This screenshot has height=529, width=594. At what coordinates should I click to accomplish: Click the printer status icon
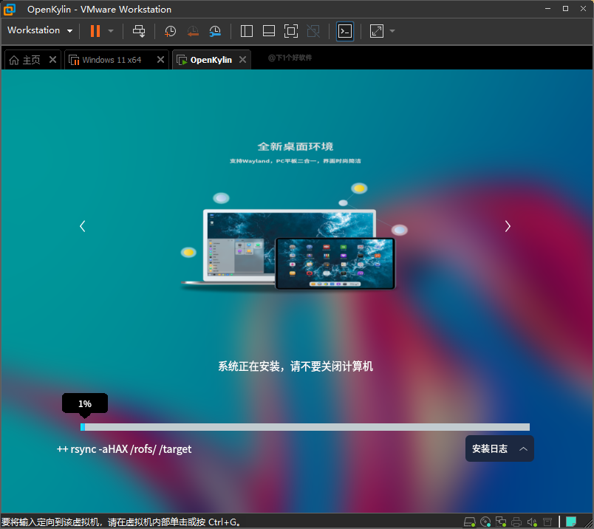tap(516, 522)
